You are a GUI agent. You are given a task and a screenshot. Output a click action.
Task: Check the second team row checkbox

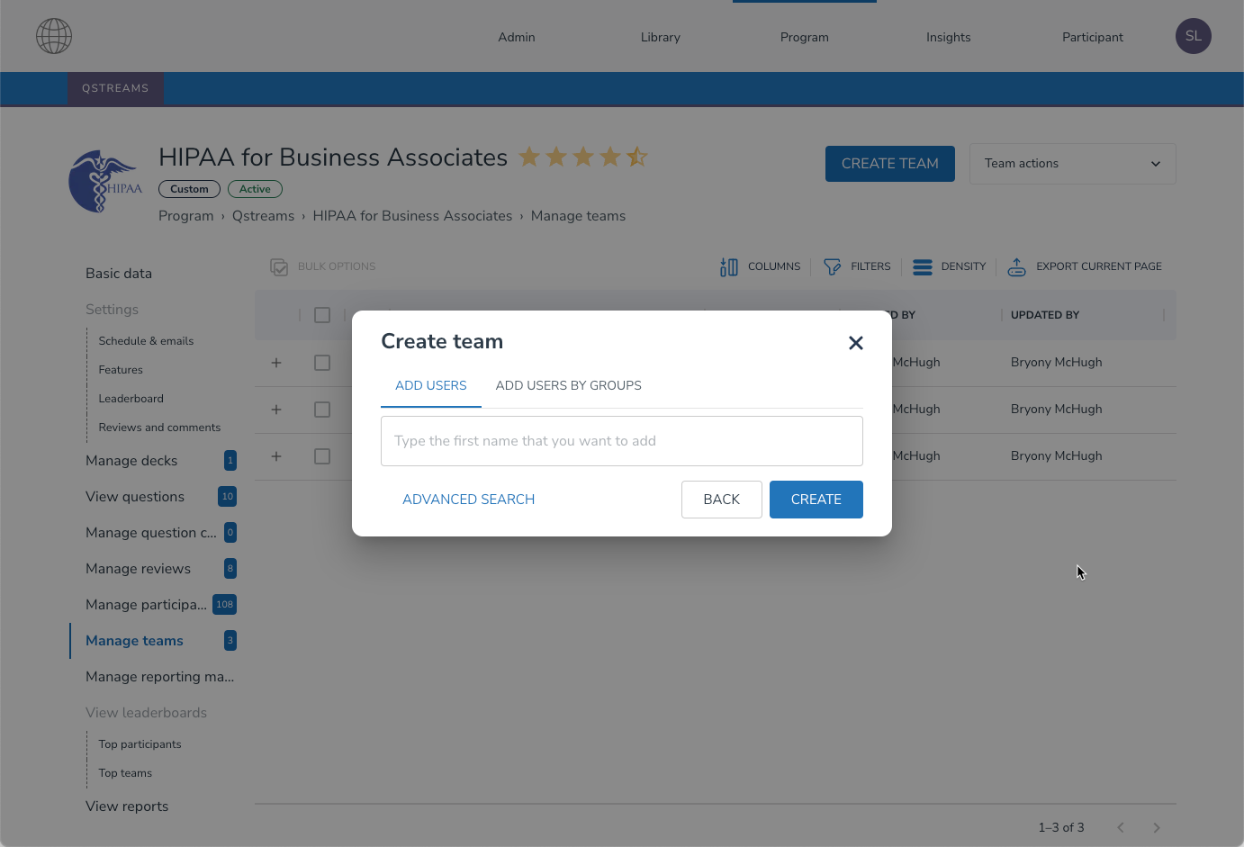point(322,410)
